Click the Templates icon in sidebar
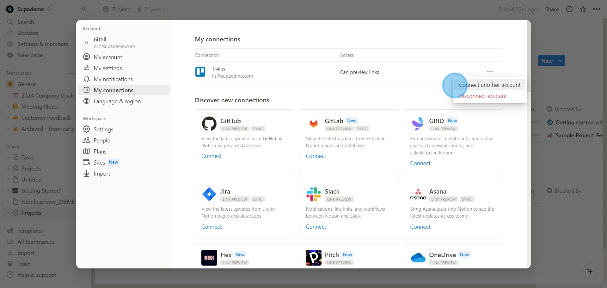Viewport: 607px width, 288px height. (x=10, y=231)
